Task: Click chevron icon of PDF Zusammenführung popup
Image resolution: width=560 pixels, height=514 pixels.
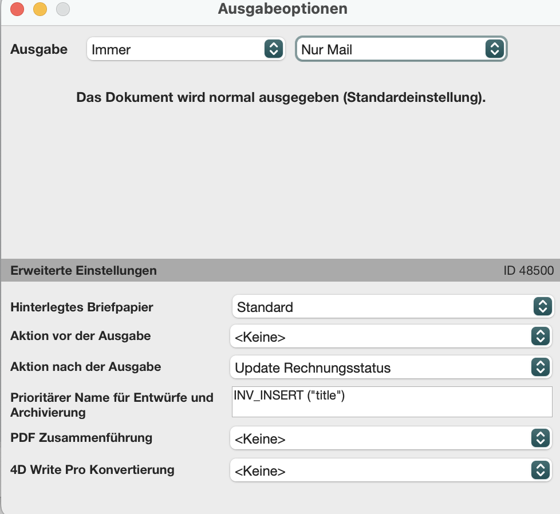Action: 541,438
